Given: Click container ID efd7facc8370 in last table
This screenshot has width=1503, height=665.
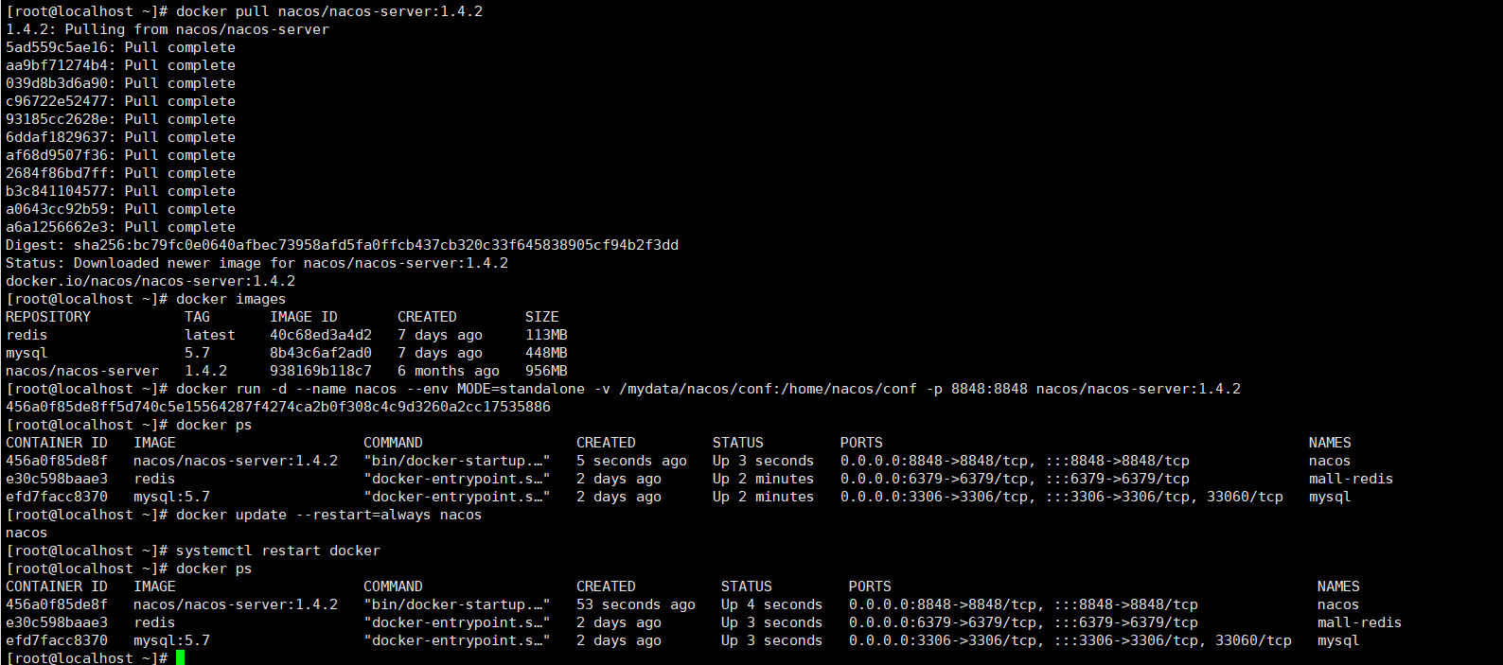Looking at the screenshot, I should pos(57,640).
